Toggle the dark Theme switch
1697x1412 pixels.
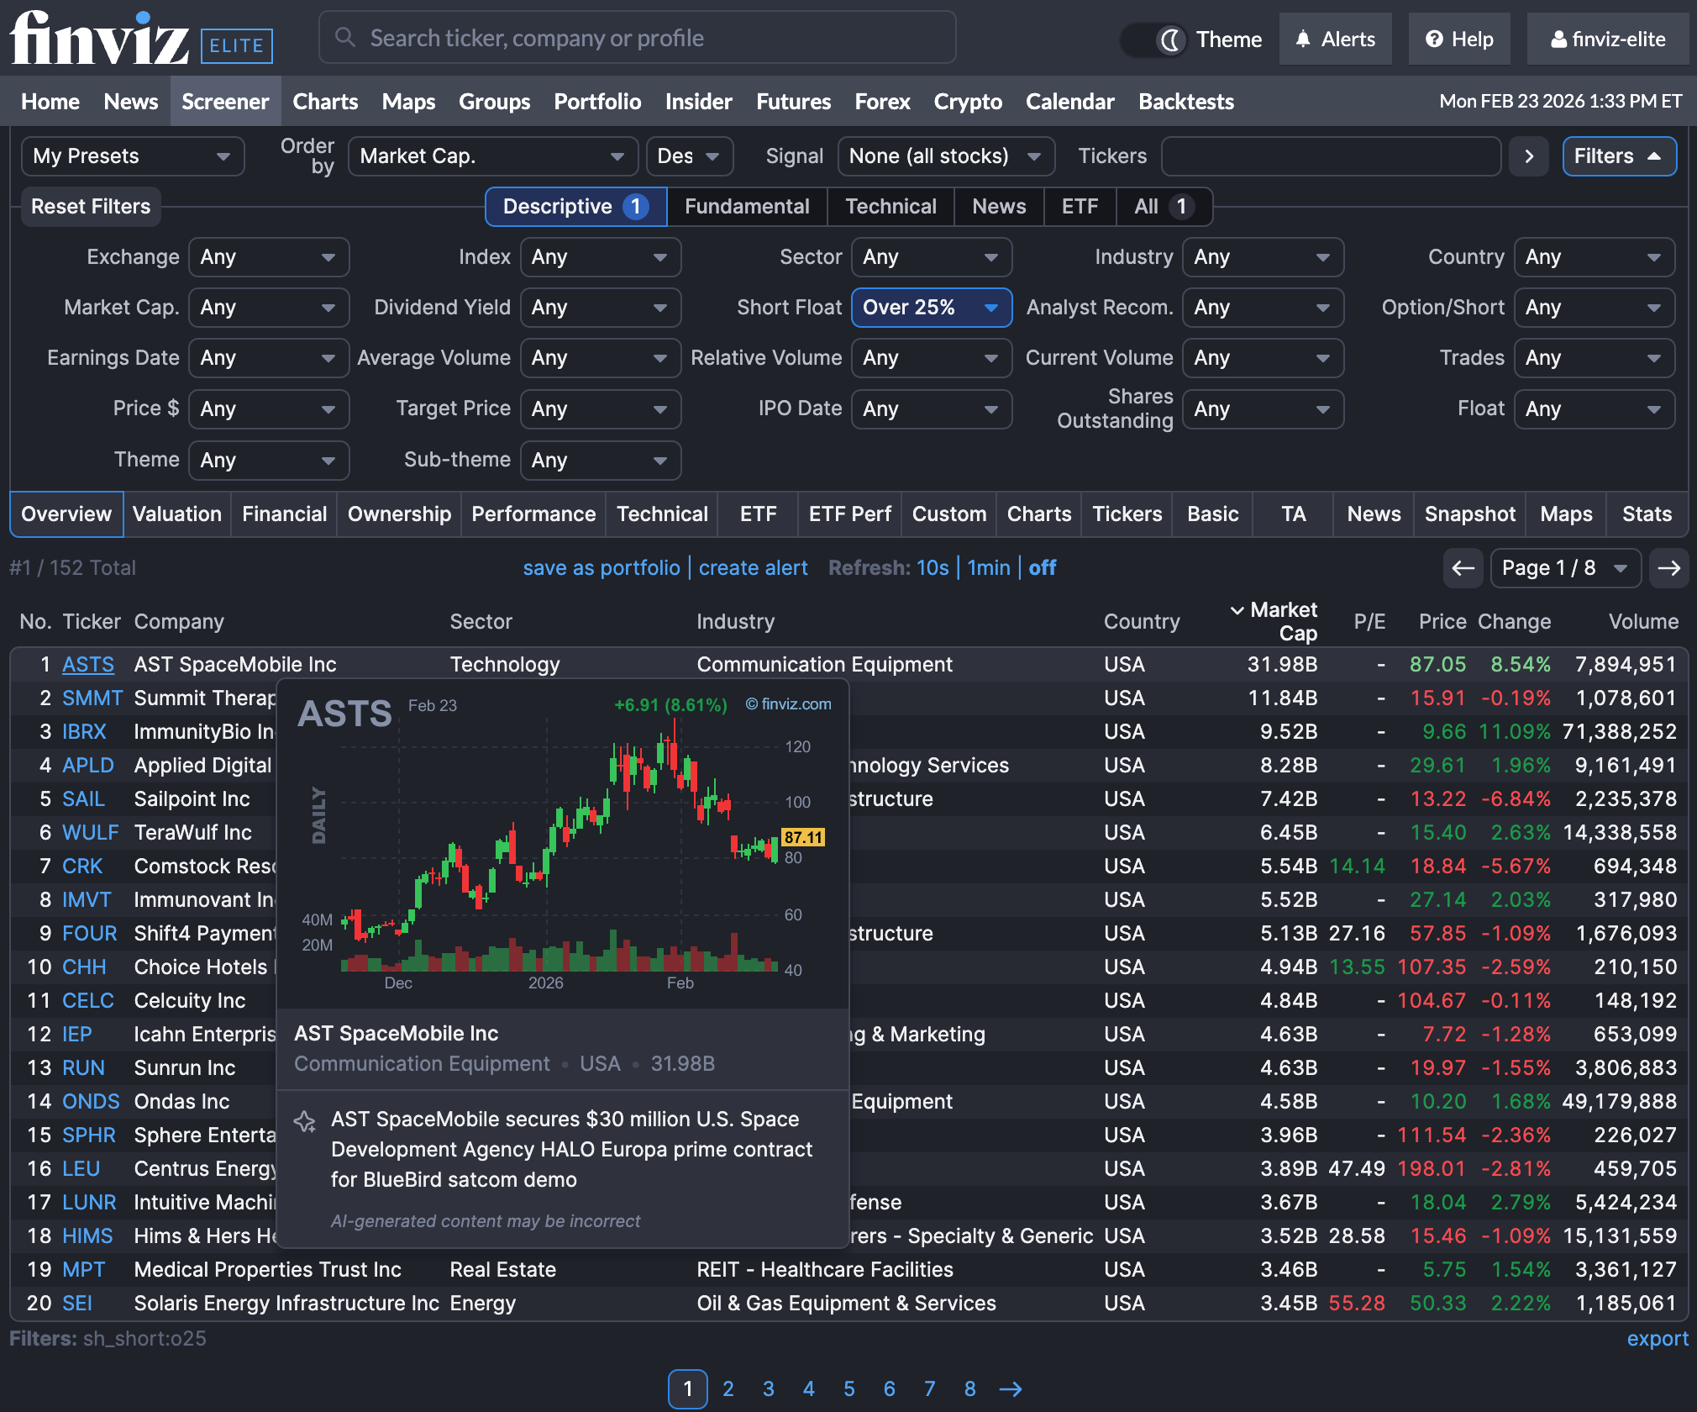point(1155,40)
